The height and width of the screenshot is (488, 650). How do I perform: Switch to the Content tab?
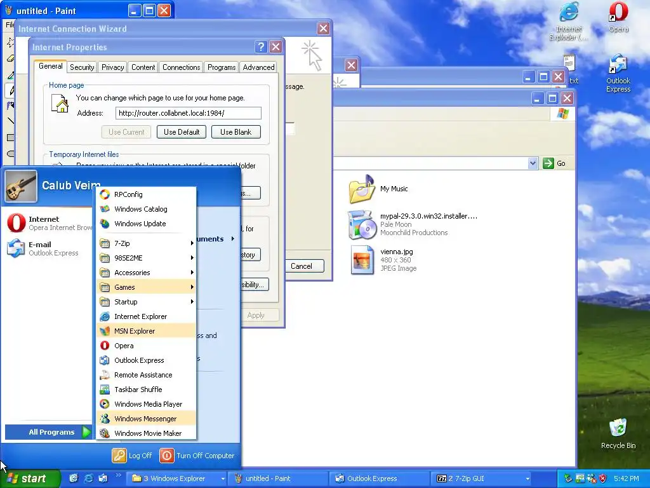(143, 67)
